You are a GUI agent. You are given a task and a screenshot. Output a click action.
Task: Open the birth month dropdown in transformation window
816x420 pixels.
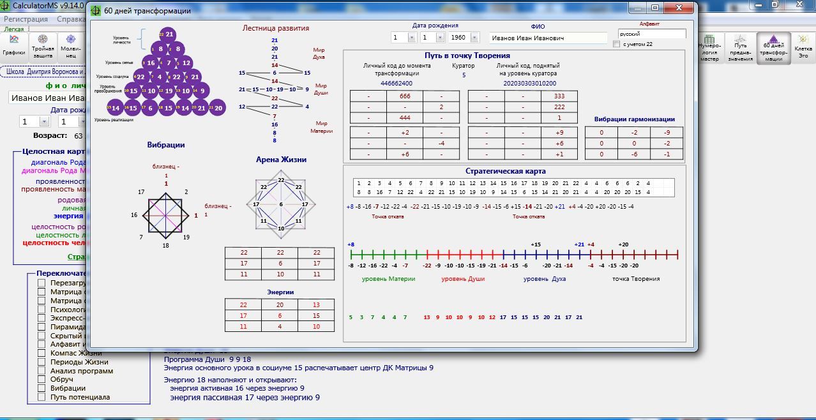pyautogui.click(x=440, y=38)
